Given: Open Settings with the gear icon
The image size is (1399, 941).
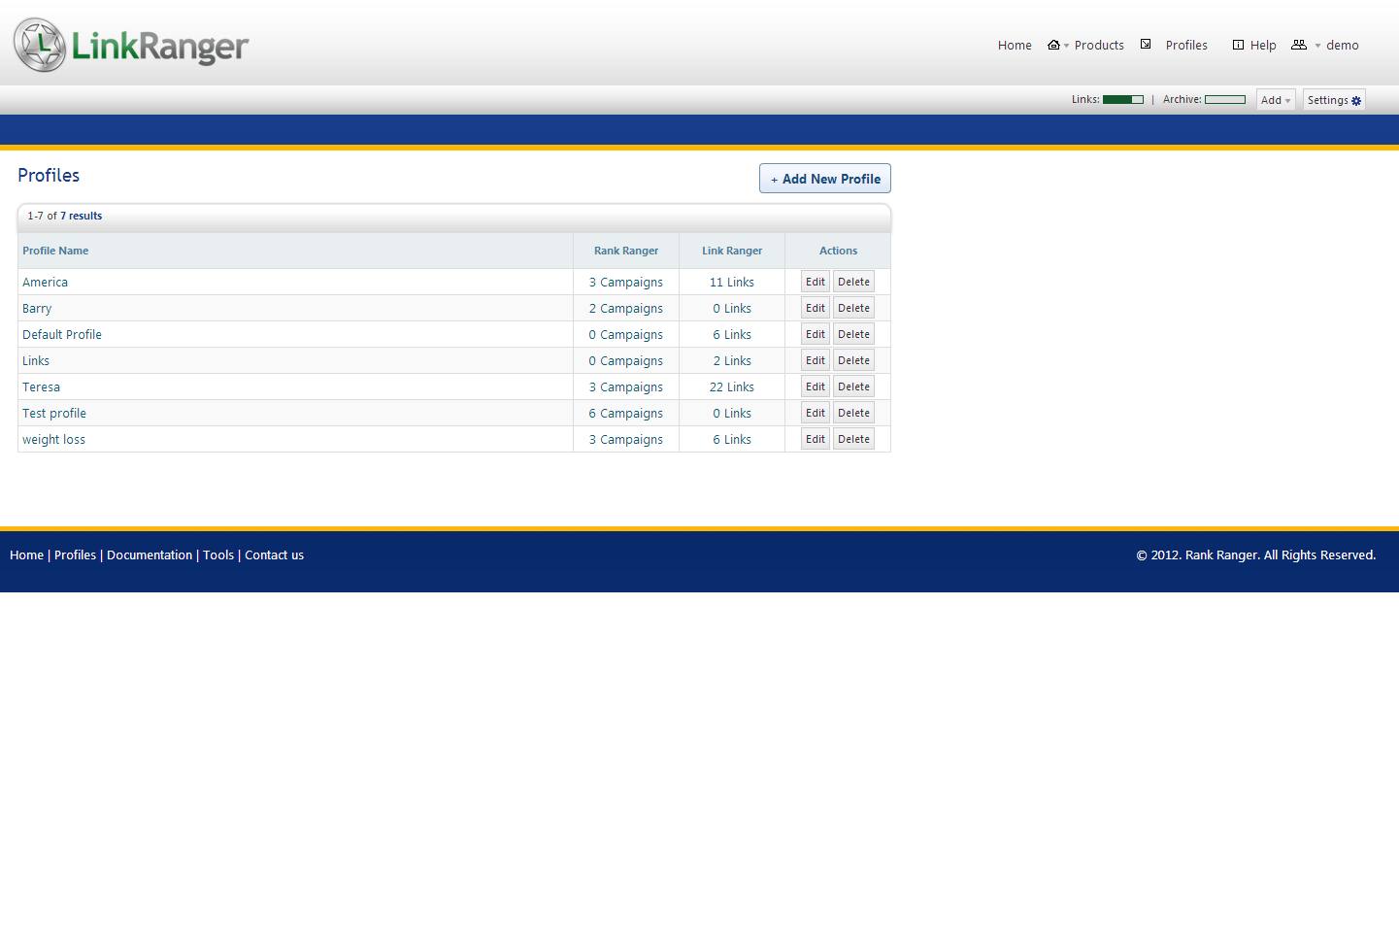Looking at the screenshot, I should tap(1334, 100).
